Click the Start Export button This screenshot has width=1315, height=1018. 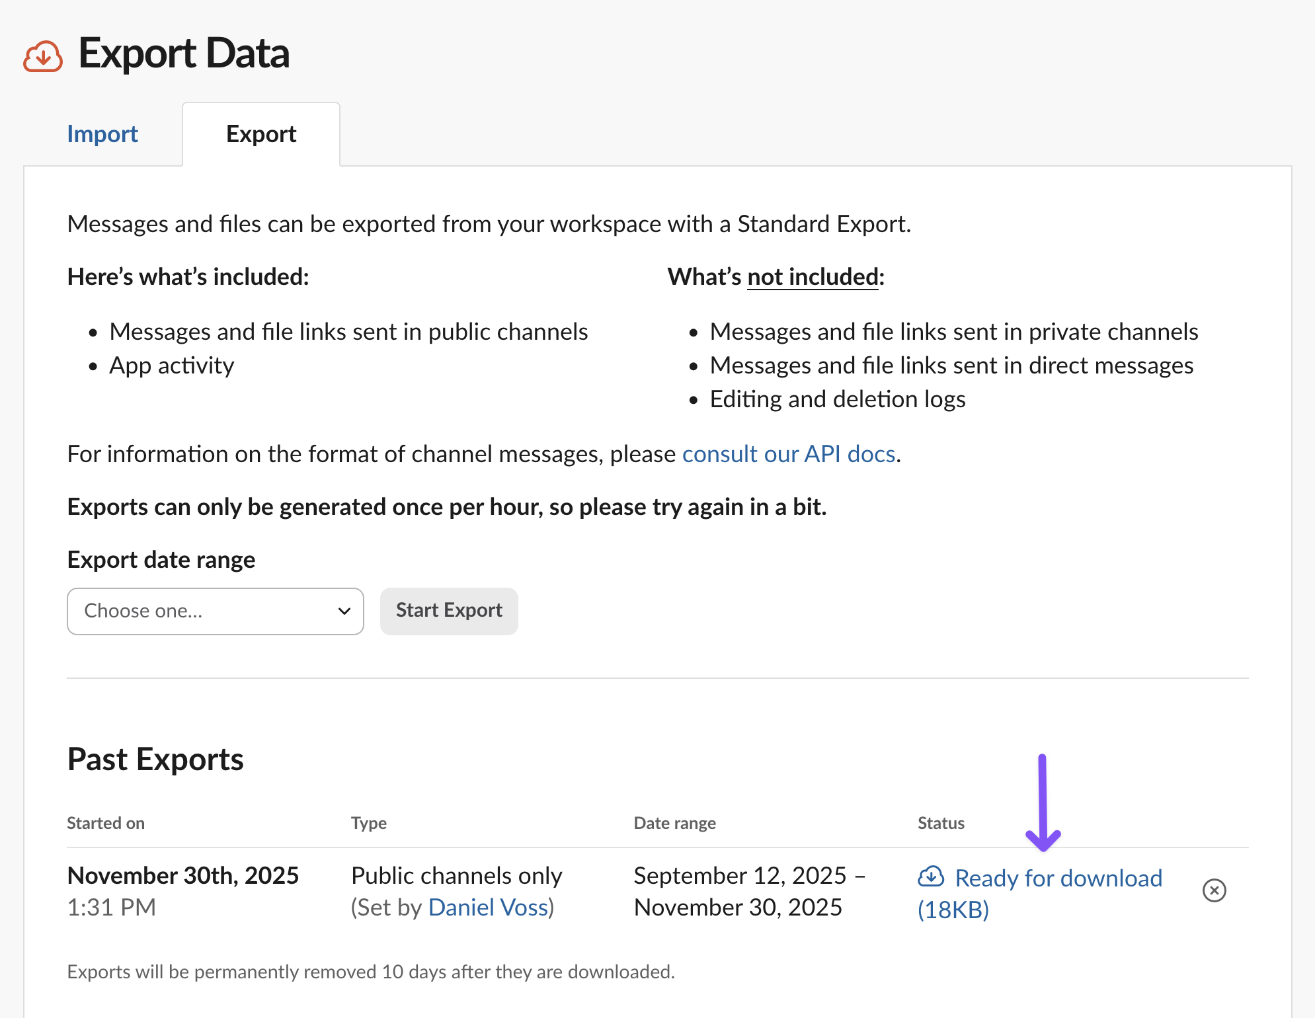448,611
